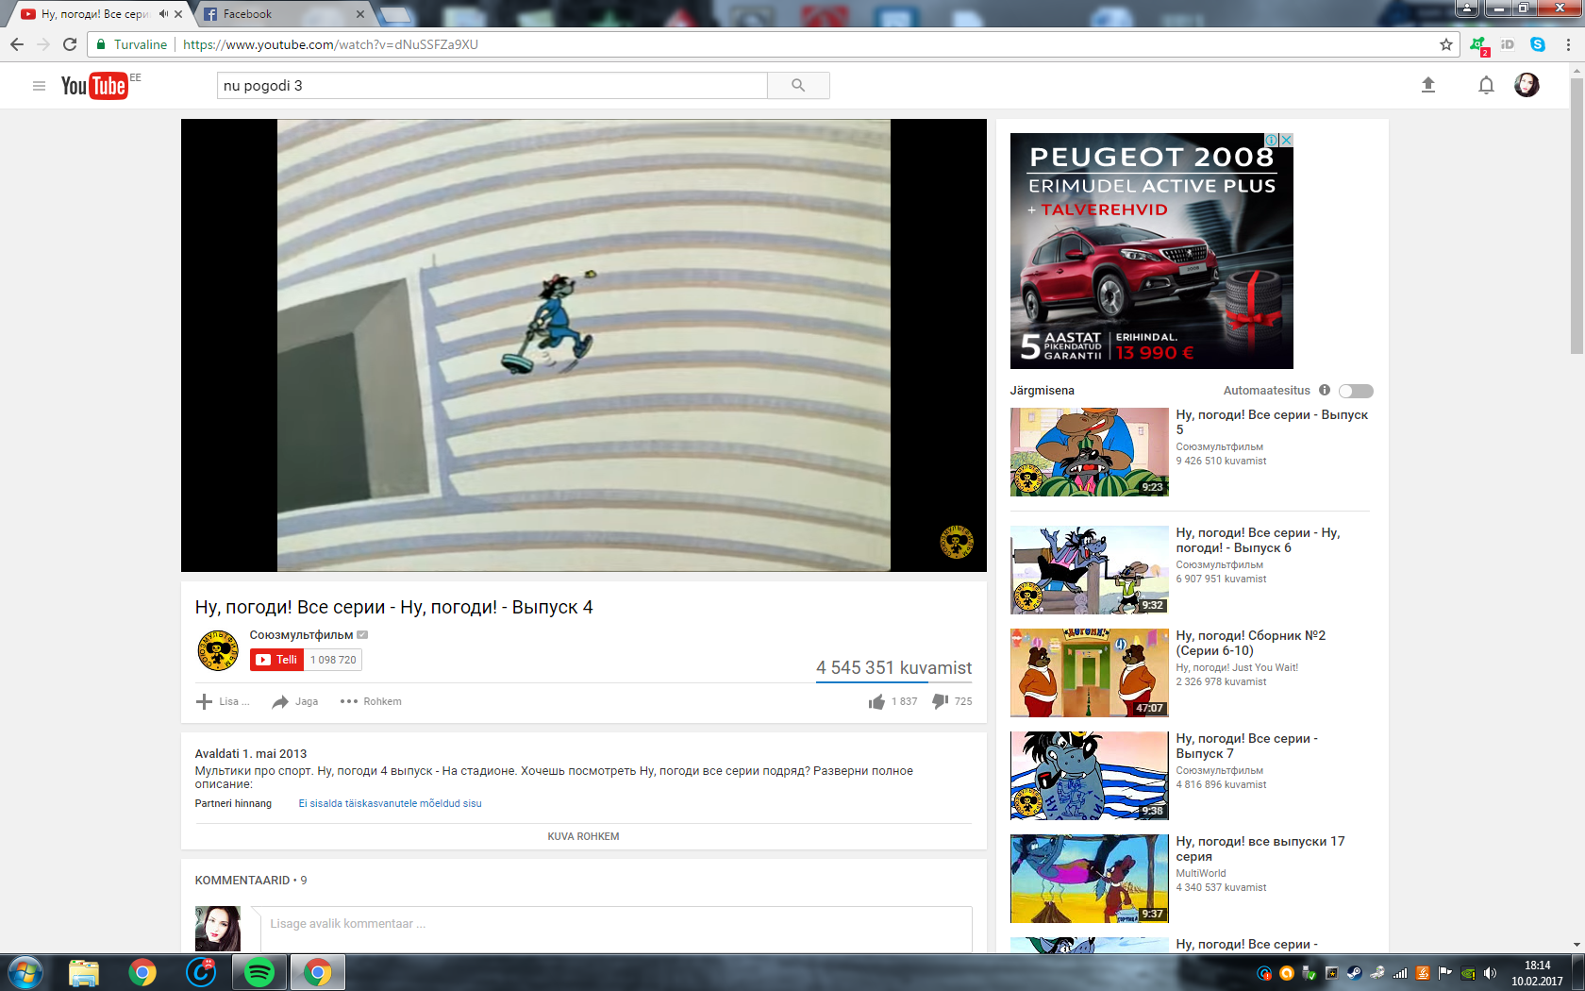The width and height of the screenshot is (1585, 991).
Task: Open the MultiWorld channel link
Action: [x=1200, y=873]
